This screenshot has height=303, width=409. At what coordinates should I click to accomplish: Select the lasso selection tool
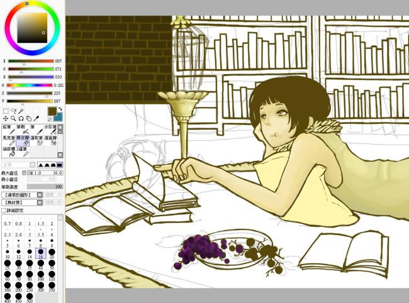click(x=14, y=111)
